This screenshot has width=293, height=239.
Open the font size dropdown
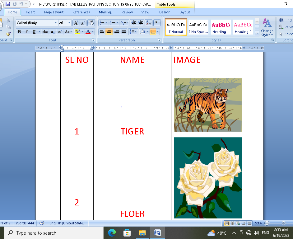[x=69, y=23]
